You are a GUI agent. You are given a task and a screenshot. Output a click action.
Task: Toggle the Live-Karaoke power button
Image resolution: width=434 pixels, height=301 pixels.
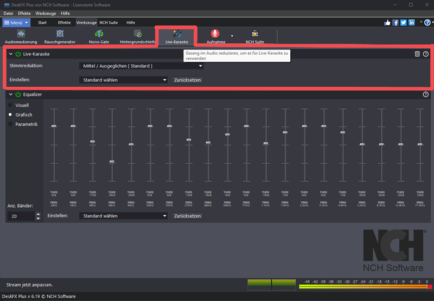(18, 54)
